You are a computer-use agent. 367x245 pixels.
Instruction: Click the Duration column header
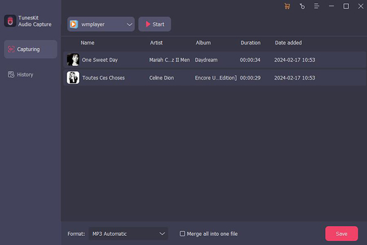(250, 43)
